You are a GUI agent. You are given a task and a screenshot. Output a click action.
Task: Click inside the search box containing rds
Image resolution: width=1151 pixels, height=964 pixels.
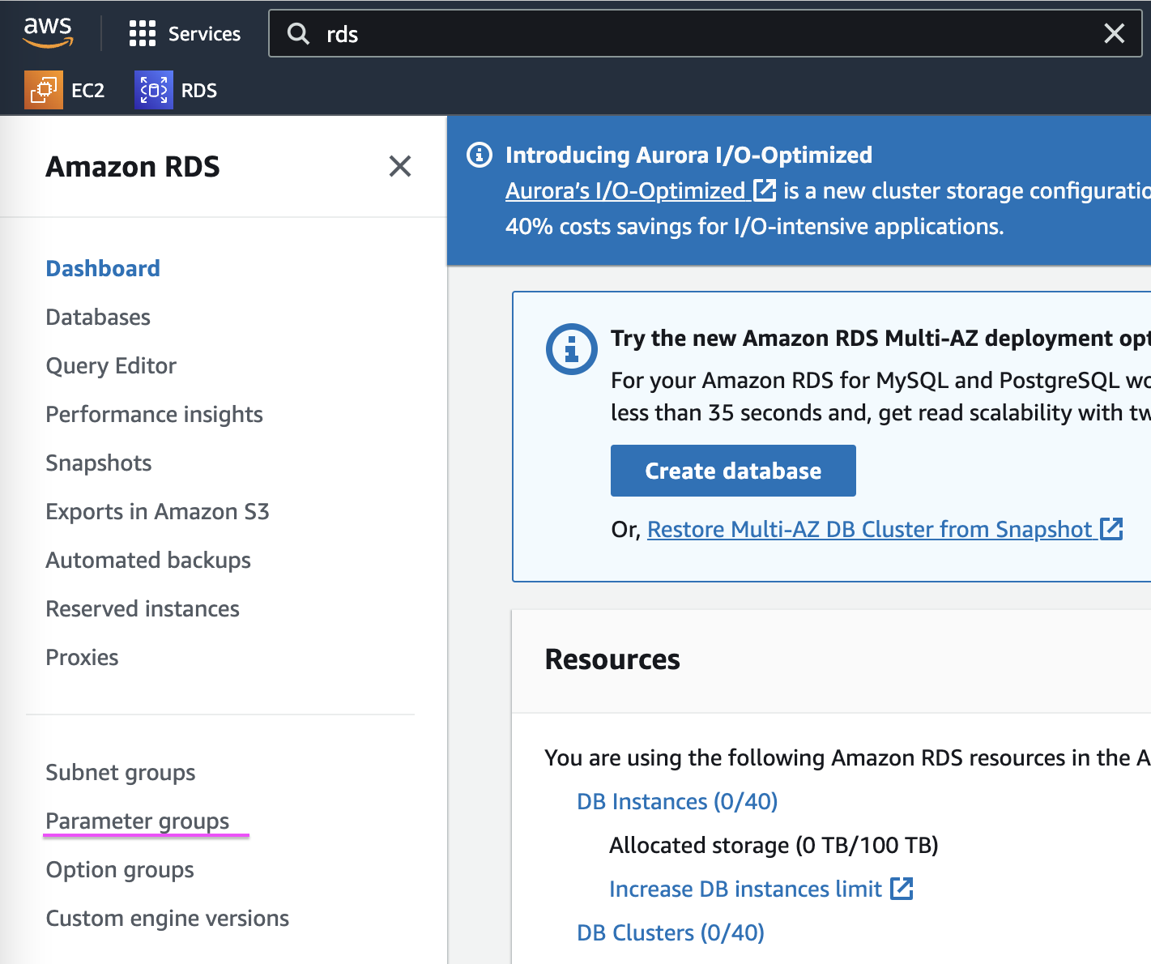click(705, 33)
